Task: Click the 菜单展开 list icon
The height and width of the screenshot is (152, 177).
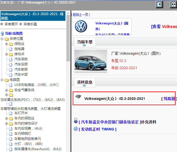Action: pyautogui.click(x=2, y=24)
